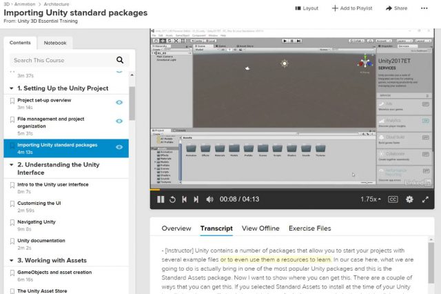Pause the video playback

pyautogui.click(x=161, y=199)
